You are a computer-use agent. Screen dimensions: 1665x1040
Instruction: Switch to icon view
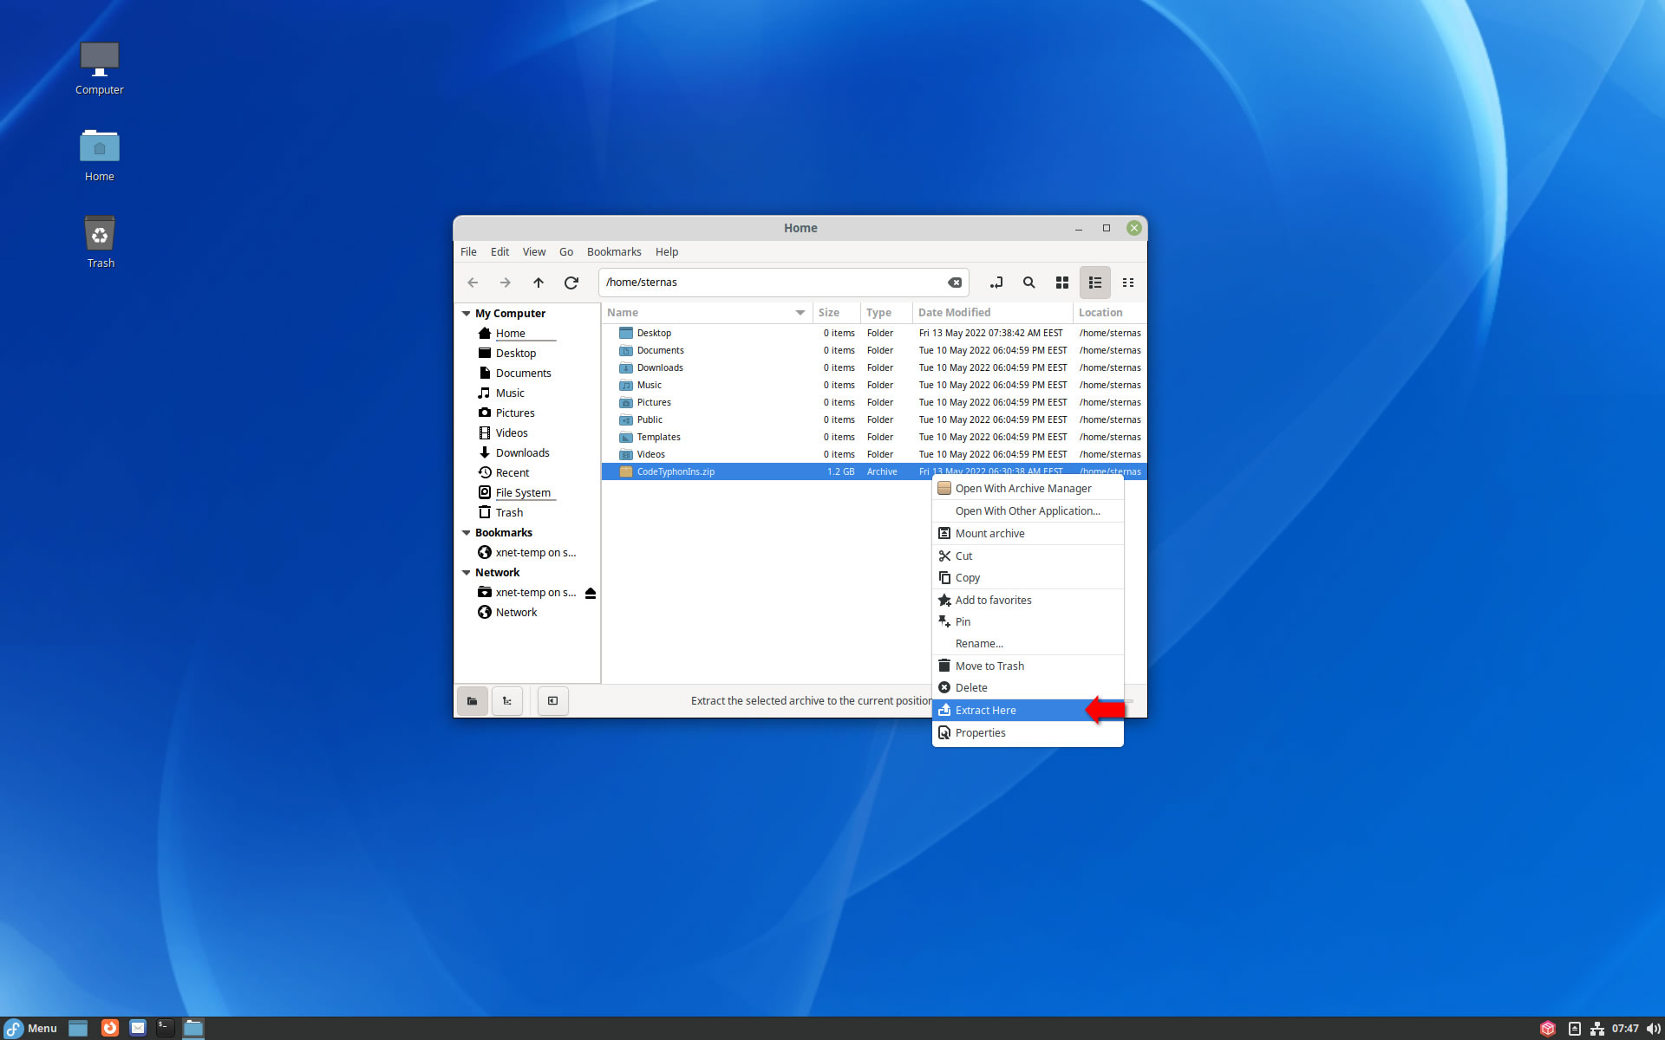1061,283
